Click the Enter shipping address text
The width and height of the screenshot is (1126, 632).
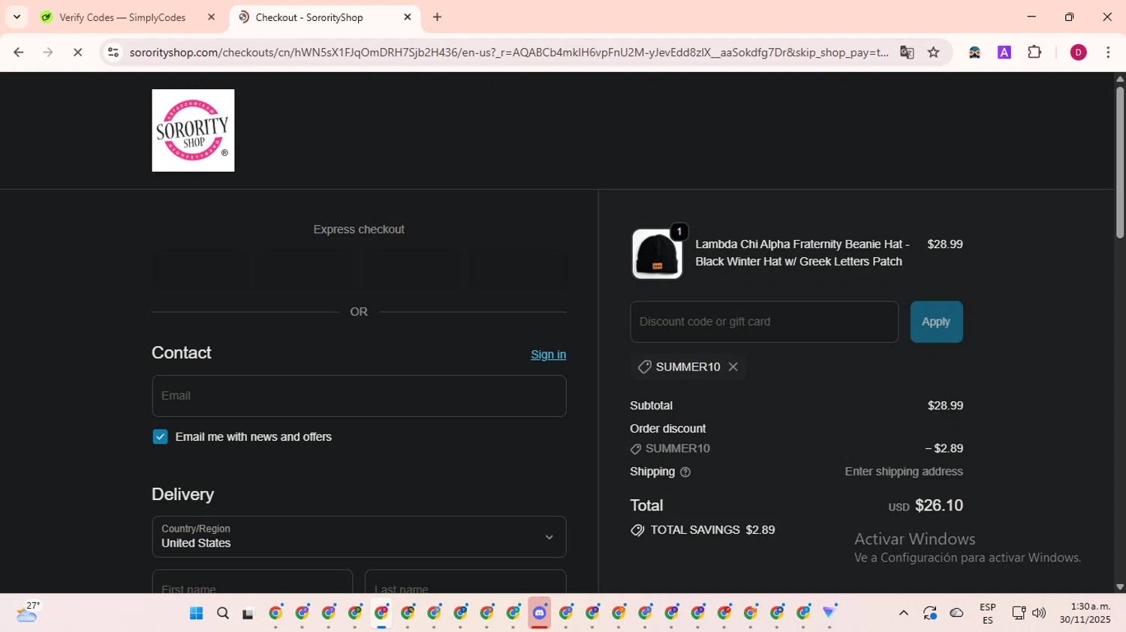click(904, 472)
